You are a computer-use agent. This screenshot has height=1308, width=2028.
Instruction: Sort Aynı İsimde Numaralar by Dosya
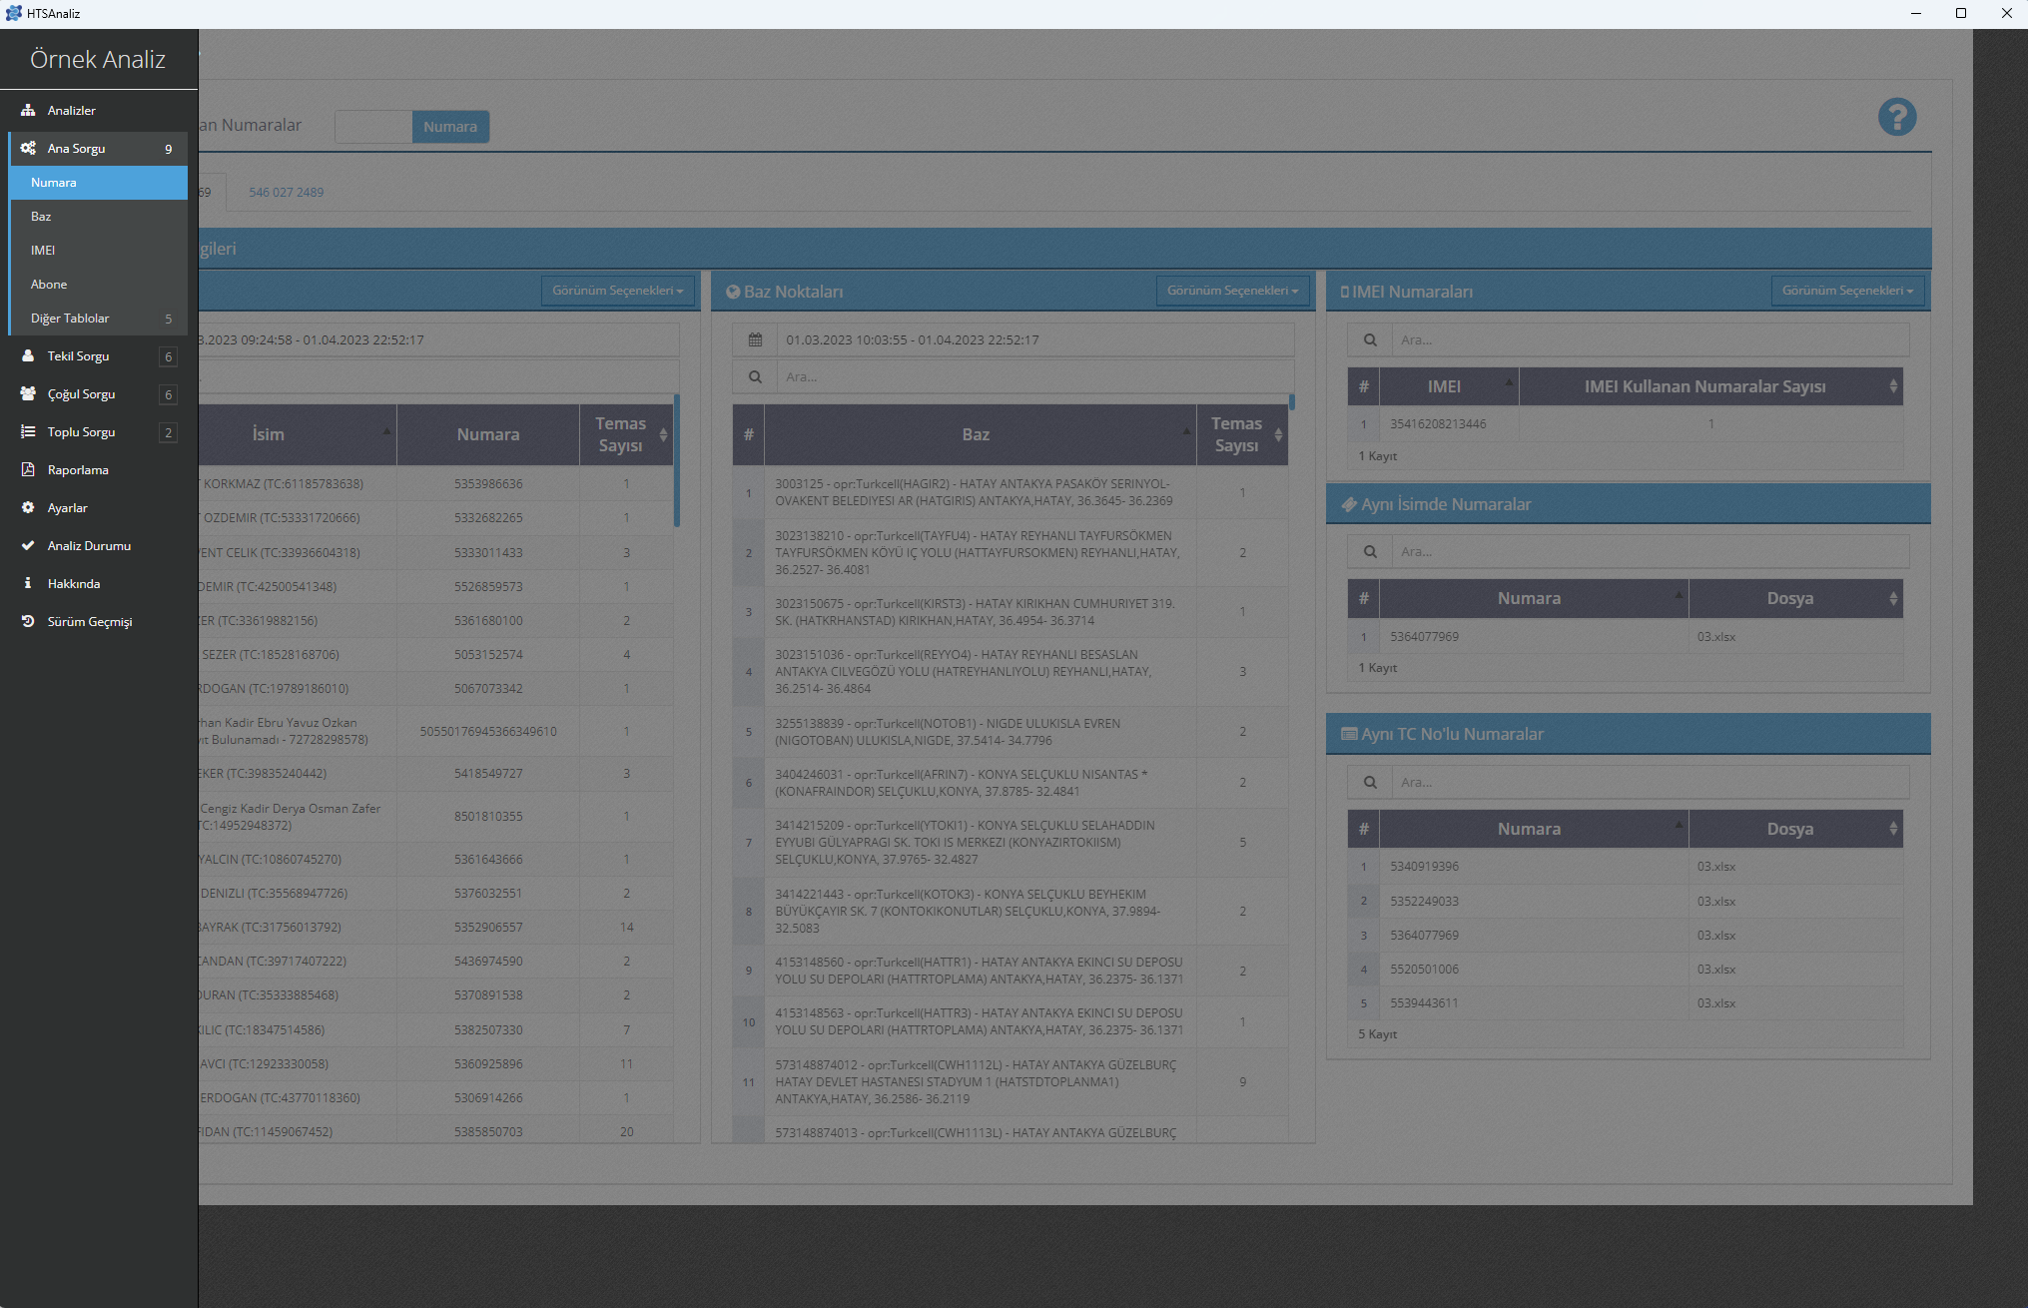(x=1795, y=598)
